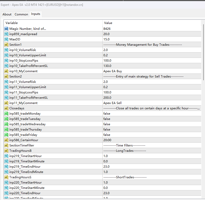Click the Value column header
Image resolution: width=205 pixels, height=200 pixels.
152,23
